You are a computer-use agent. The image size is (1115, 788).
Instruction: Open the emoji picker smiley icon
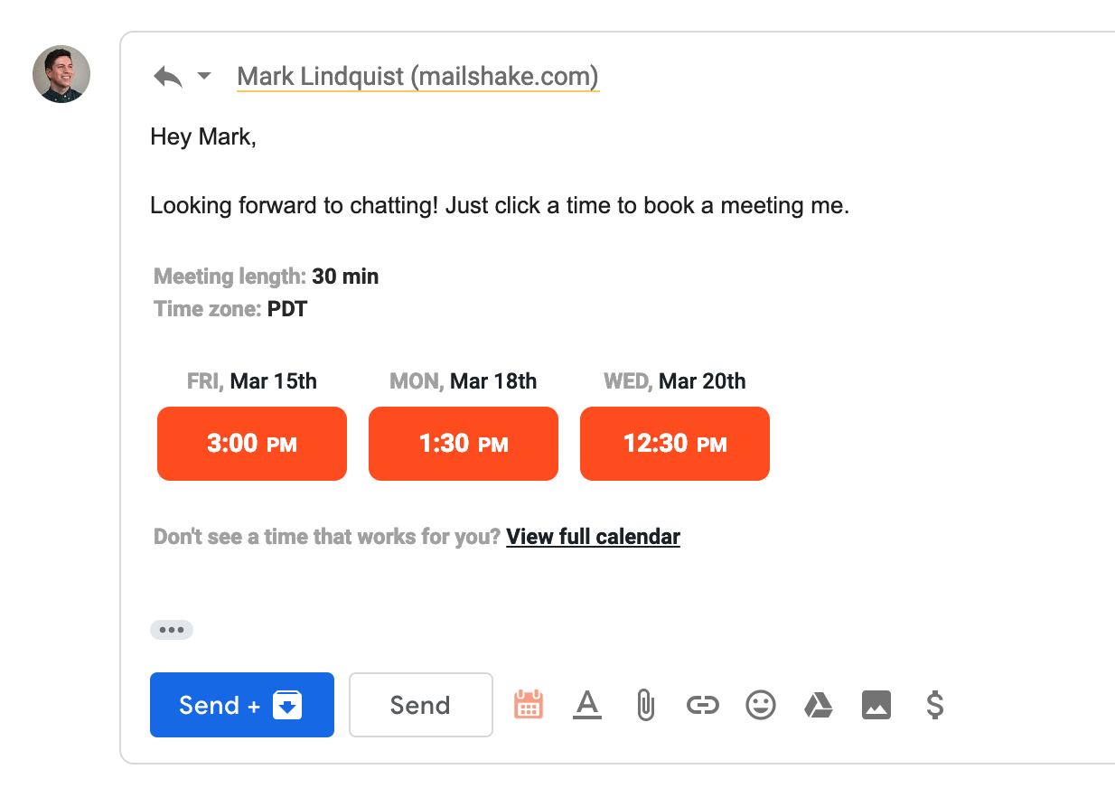click(761, 705)
